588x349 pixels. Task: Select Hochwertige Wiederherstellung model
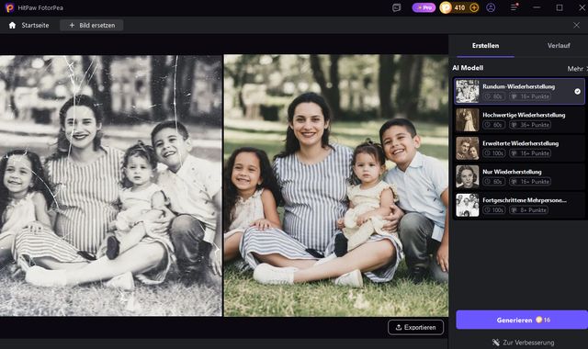[x=519, y=119]
